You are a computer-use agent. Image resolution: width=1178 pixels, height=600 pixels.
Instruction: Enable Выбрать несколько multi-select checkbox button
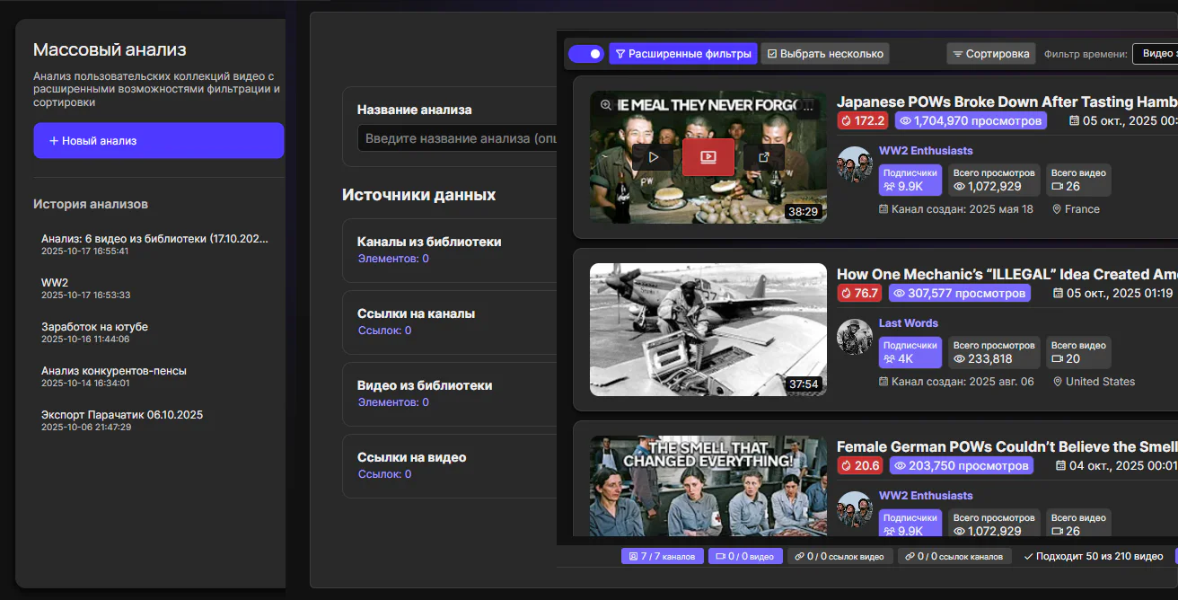tap(825, 54)
